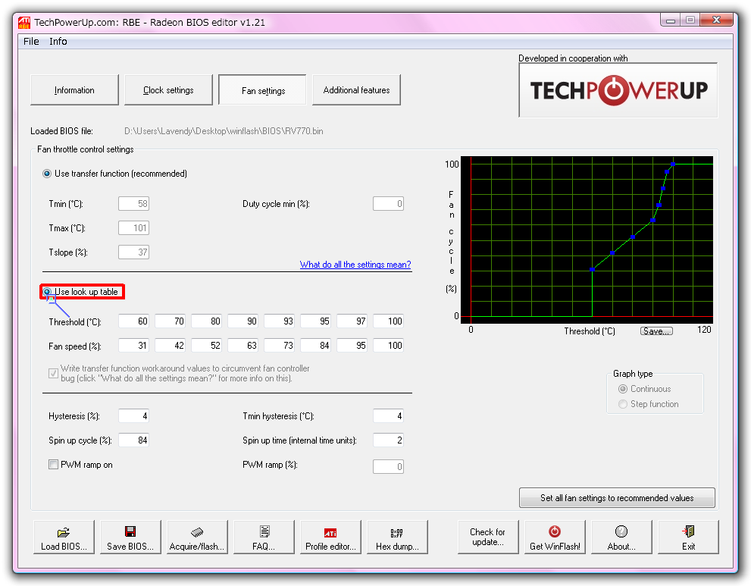Open the 'What do all the settings mean?' link
This screenshot has width=751, height=586.
[x=355, y=265]
